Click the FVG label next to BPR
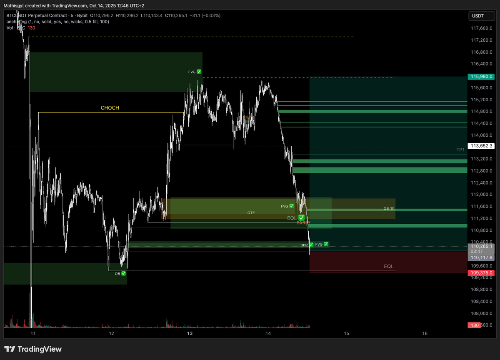This screenshot has width=500, height=360. [x=319, y=244]
